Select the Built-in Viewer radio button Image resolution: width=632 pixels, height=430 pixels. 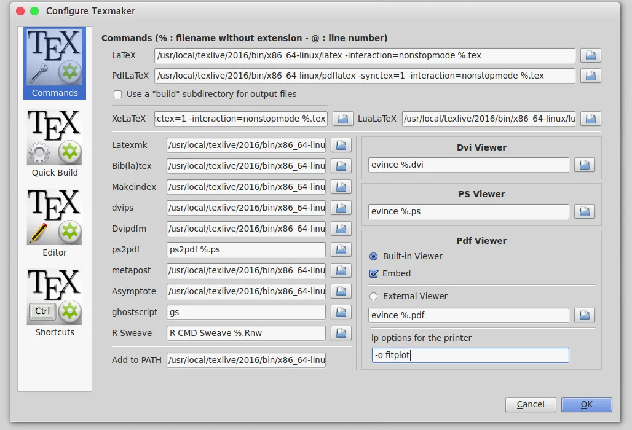(374, 257)
